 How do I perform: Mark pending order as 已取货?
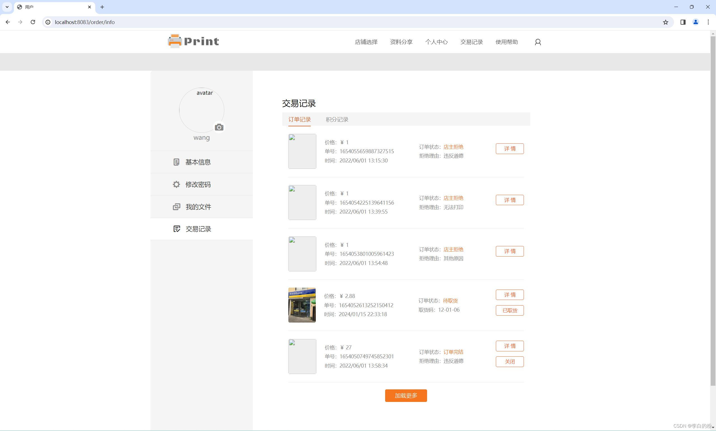coord(509,311)
